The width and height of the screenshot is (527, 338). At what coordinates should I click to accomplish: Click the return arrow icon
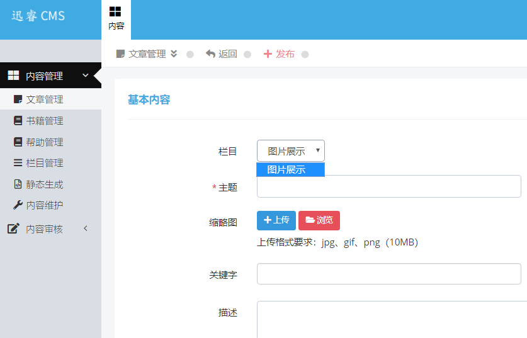210,54
